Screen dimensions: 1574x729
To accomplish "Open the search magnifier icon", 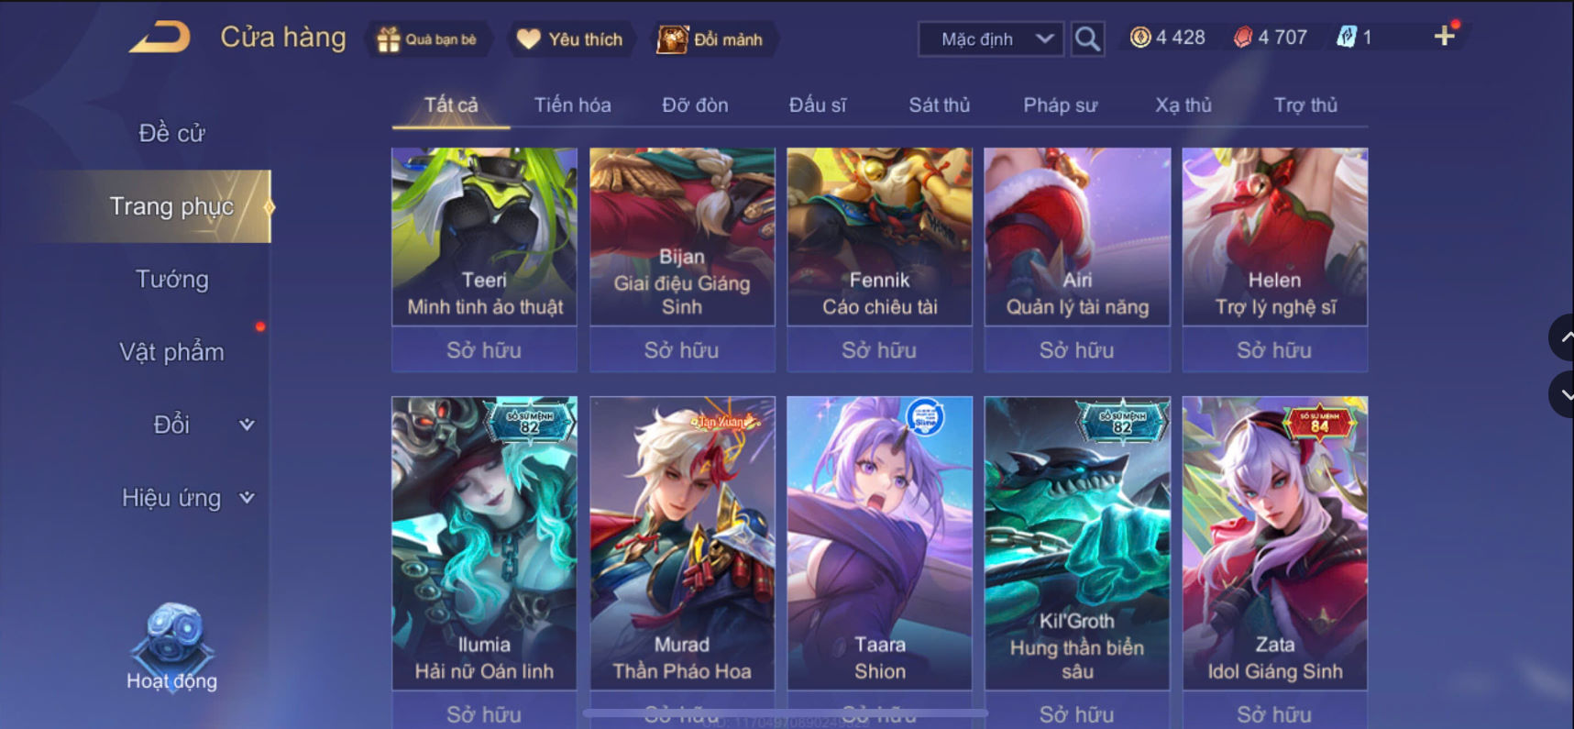I will coord(1087,39).
